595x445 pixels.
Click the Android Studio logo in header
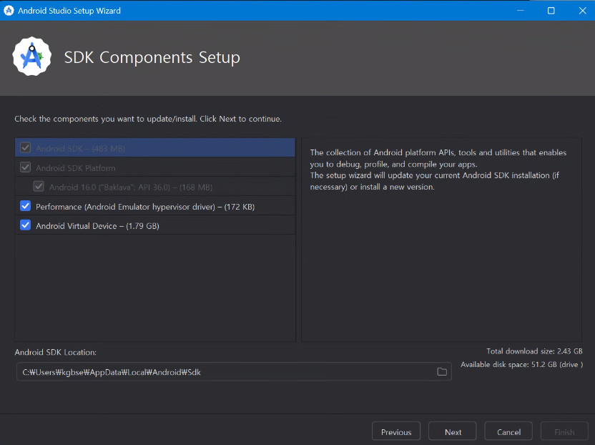click(x=32, y=57)
